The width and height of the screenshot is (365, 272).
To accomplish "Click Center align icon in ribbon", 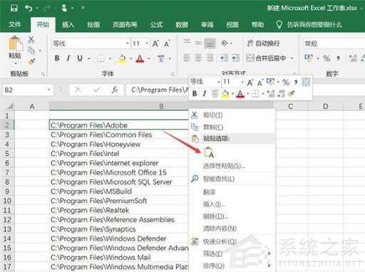I will click(198, 58).
